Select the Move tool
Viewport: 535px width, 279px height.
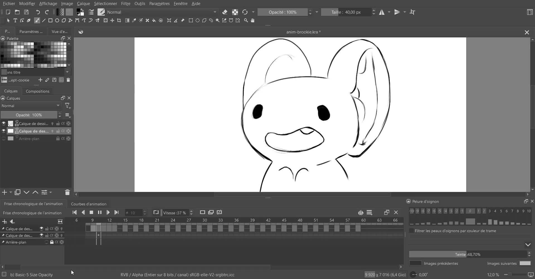(112, 20)
